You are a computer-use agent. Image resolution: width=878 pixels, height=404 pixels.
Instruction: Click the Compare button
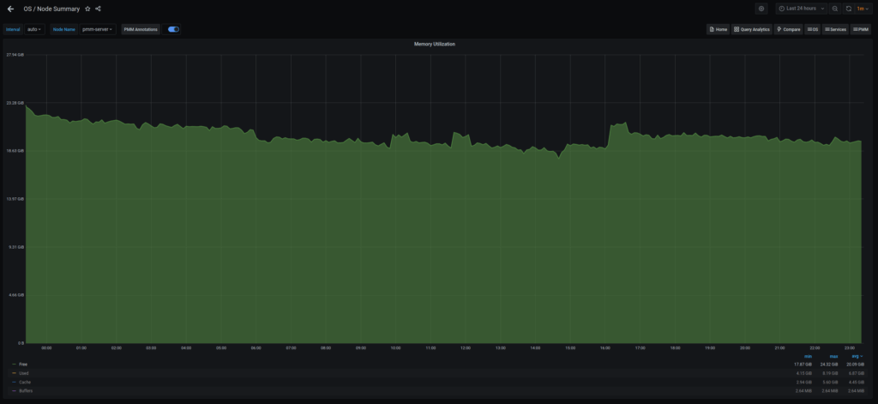tap(788, 29)
